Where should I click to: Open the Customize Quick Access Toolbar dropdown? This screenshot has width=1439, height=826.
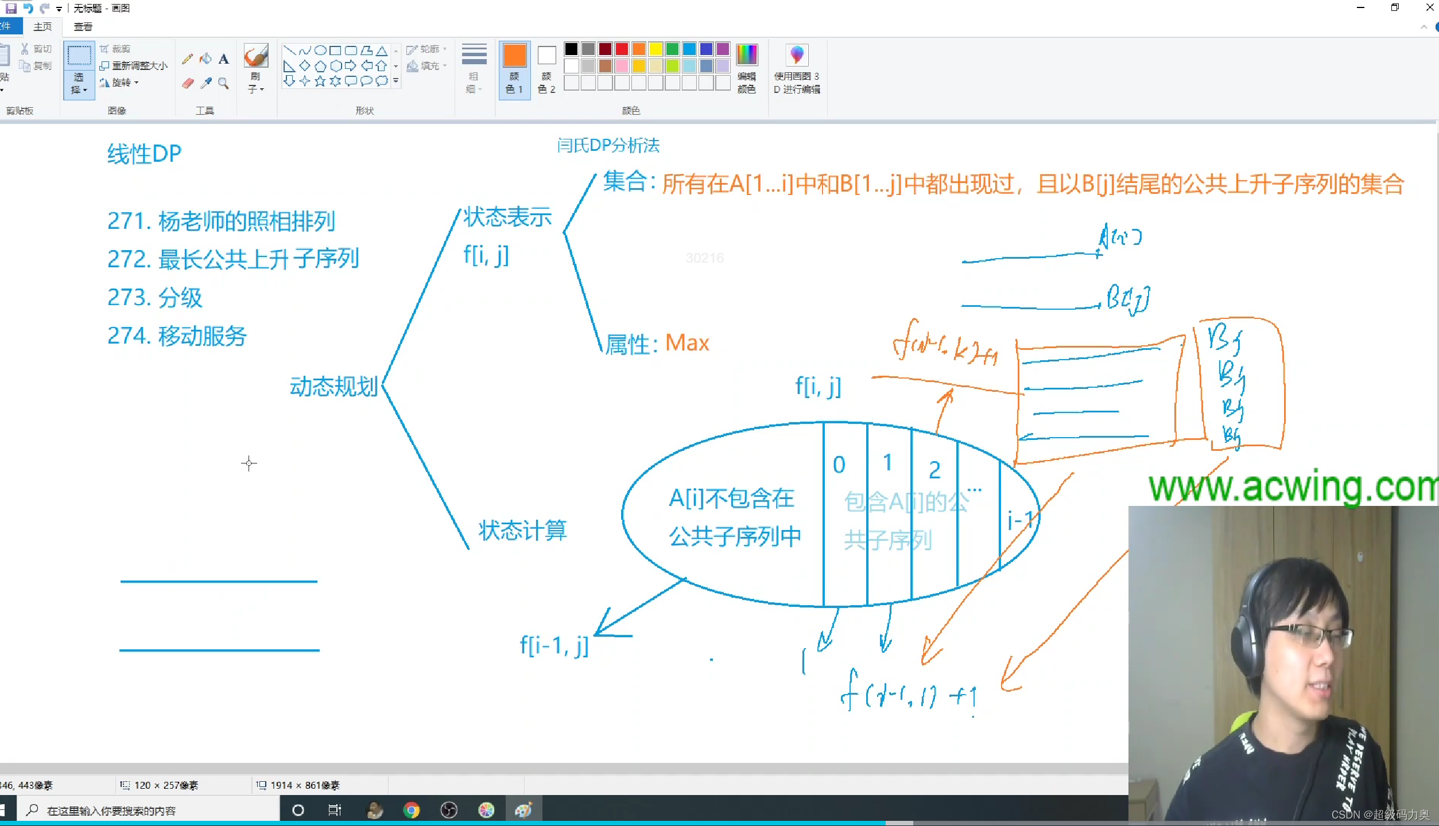tap(59, 9)
